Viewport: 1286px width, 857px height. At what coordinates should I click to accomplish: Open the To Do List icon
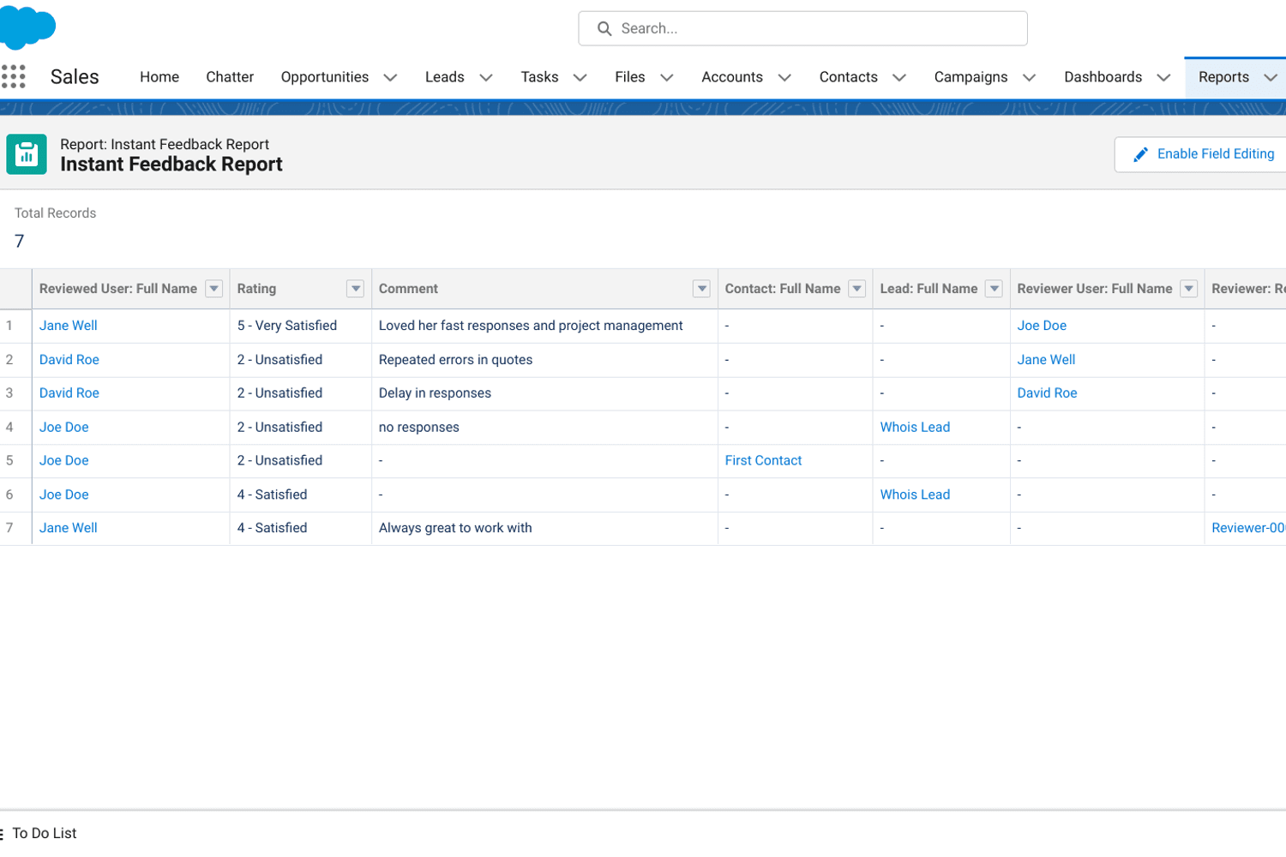tap(2, 833)
